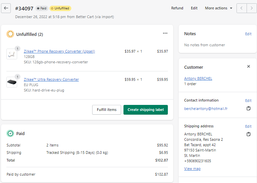Click the yellow Unfulfilled status badge

60,8
